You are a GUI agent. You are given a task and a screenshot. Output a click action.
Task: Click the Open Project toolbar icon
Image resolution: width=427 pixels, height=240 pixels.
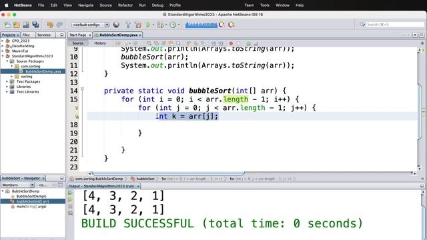tap(26, 25)
